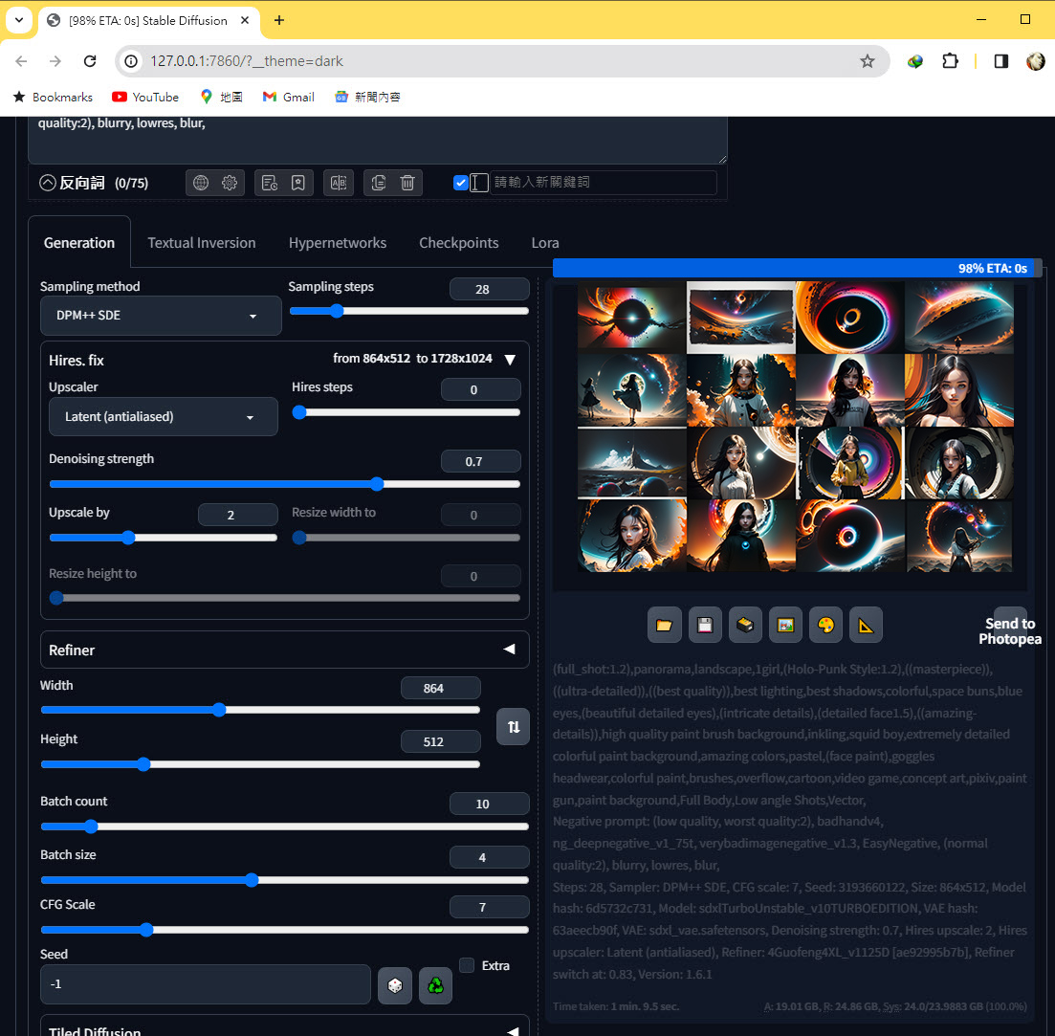Send image to img2img with picture icon

click(785, 625)
